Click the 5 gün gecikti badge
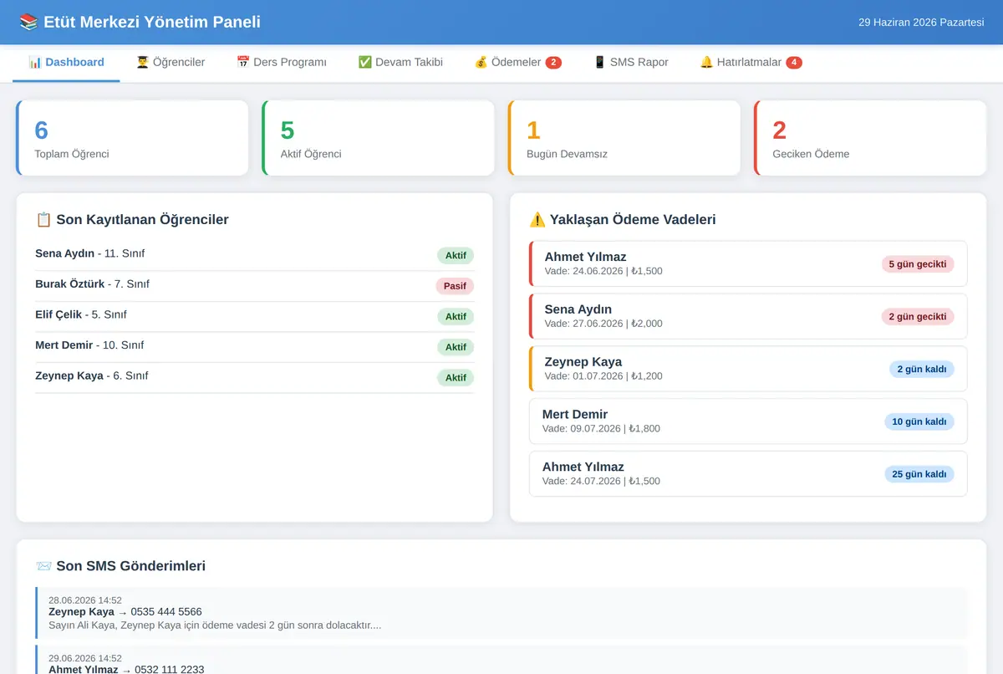 click(x=918, y=264)
